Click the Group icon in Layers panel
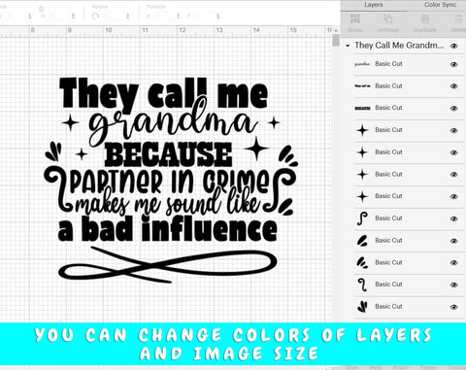466x370 pixels. coord(355,19)
